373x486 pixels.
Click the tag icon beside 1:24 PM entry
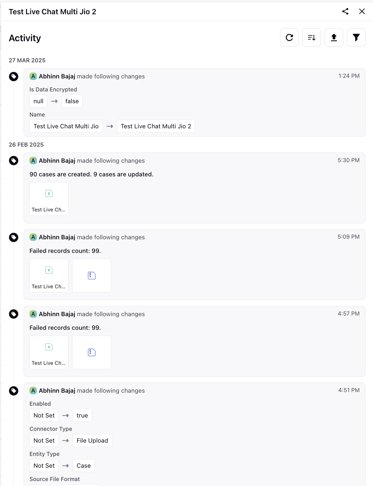pyautogui.click(x=14, y=76)
